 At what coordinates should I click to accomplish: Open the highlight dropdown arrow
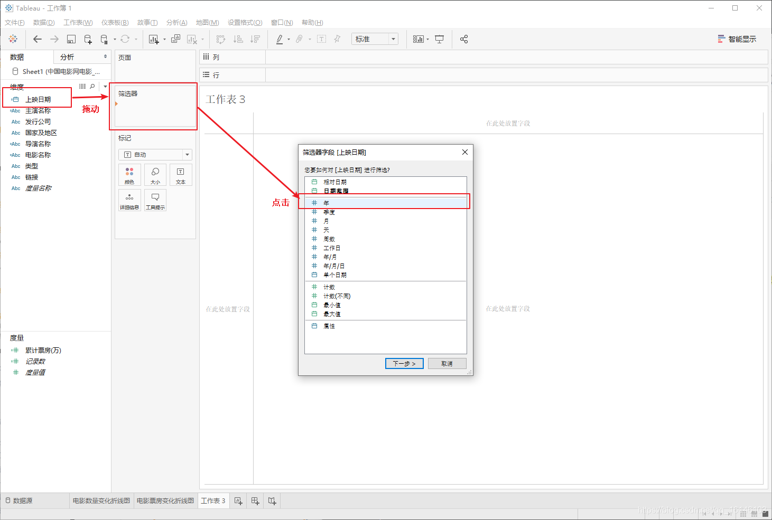coord(289,39)
